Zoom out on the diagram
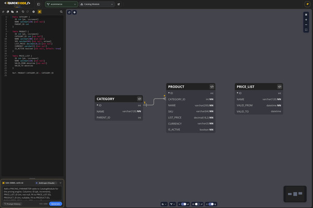 pos(306,24)
